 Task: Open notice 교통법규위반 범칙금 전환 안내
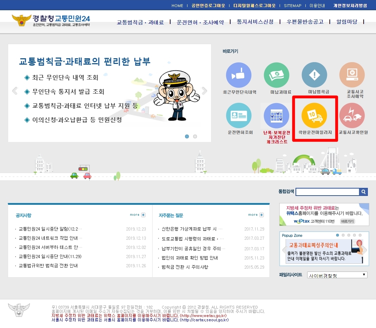(x=48, y=266)
